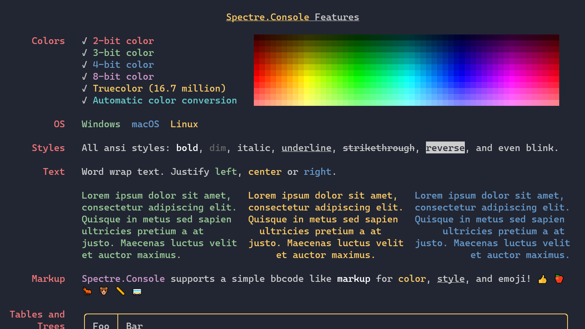Click the struck-through word 'strikethrough'

[379, 148]
